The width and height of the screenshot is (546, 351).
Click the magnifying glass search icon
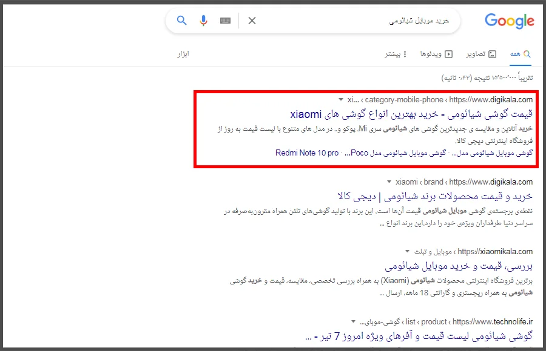click(181, 20)
